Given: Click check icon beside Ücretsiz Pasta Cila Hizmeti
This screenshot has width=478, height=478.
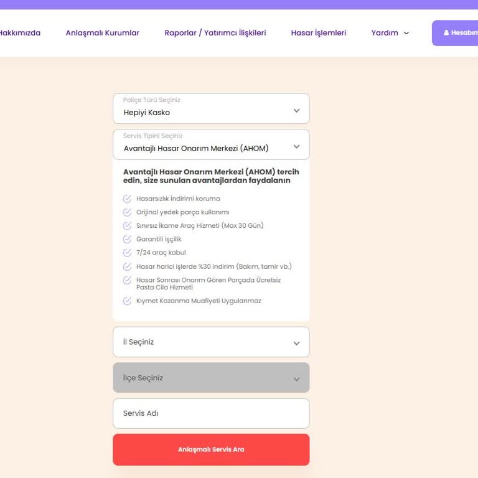Looking at the screenshot, I should tap(127, 281).
